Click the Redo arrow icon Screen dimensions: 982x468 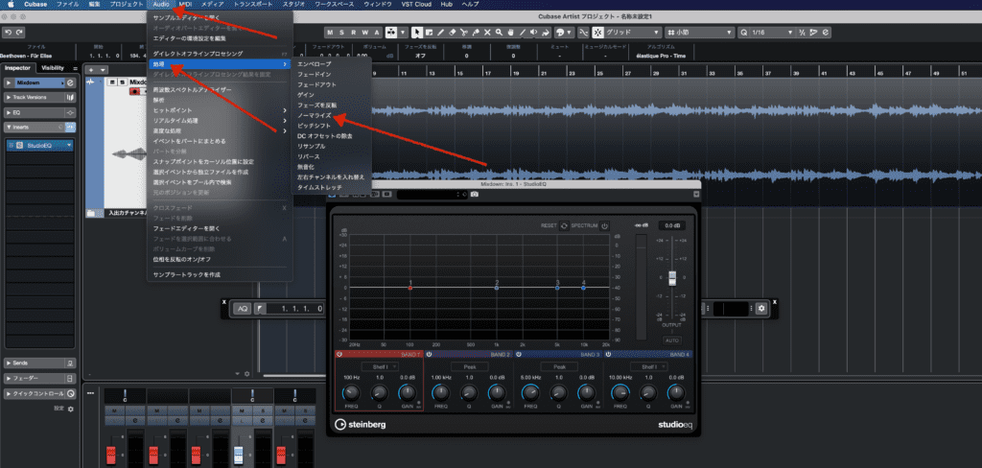[x=20, y=32]
